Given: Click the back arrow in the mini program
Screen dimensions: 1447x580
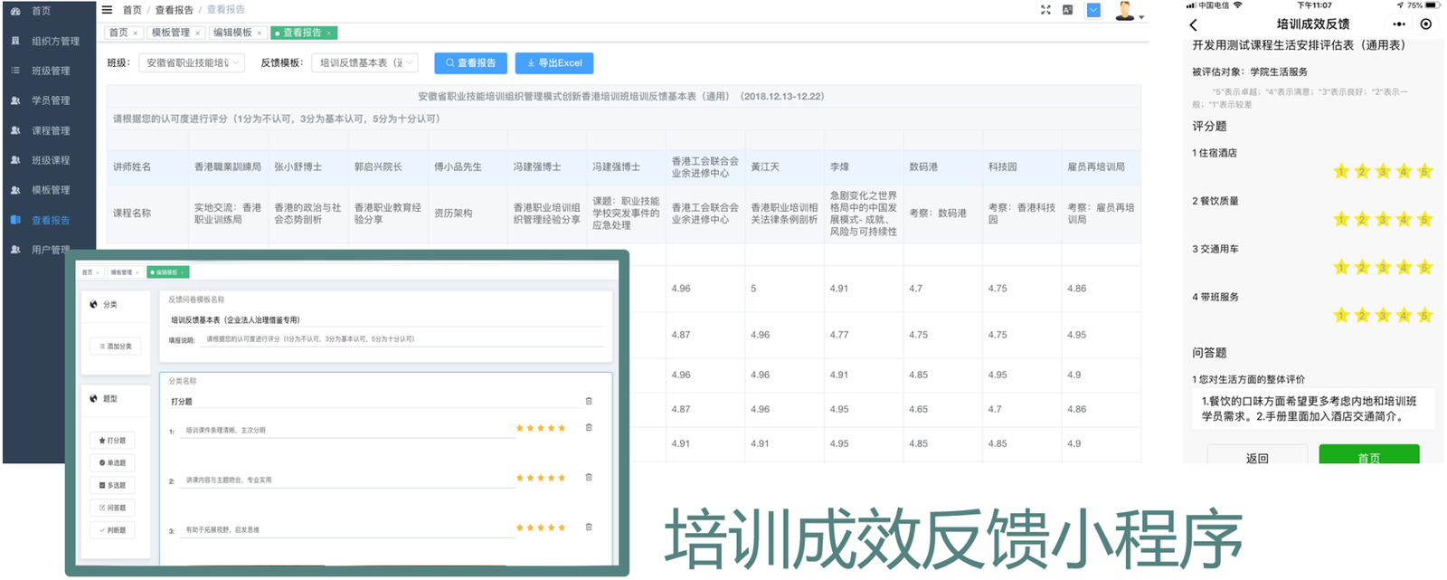Looking at the screenshot, I should (1194, 25).
